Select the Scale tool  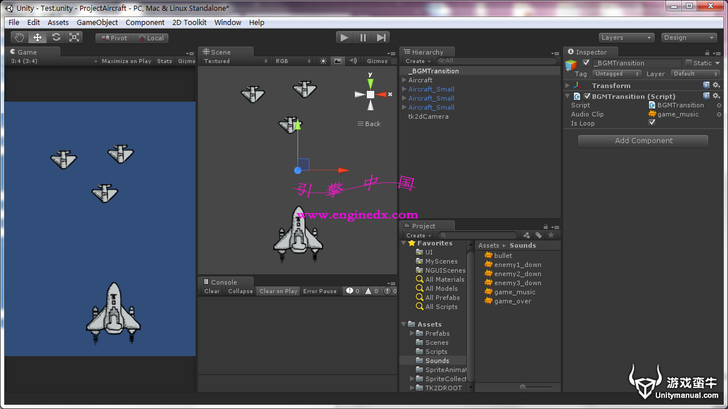point(74,37)
